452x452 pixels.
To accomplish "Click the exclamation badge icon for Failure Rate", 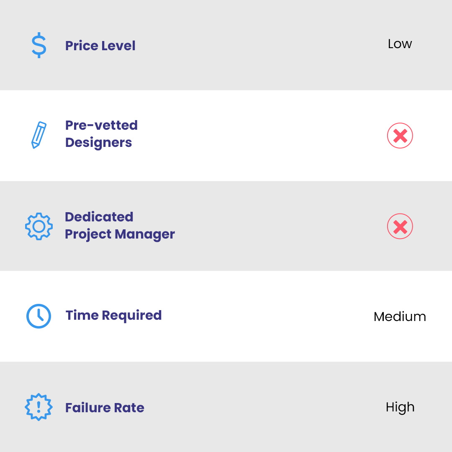I will pos(39,407).
